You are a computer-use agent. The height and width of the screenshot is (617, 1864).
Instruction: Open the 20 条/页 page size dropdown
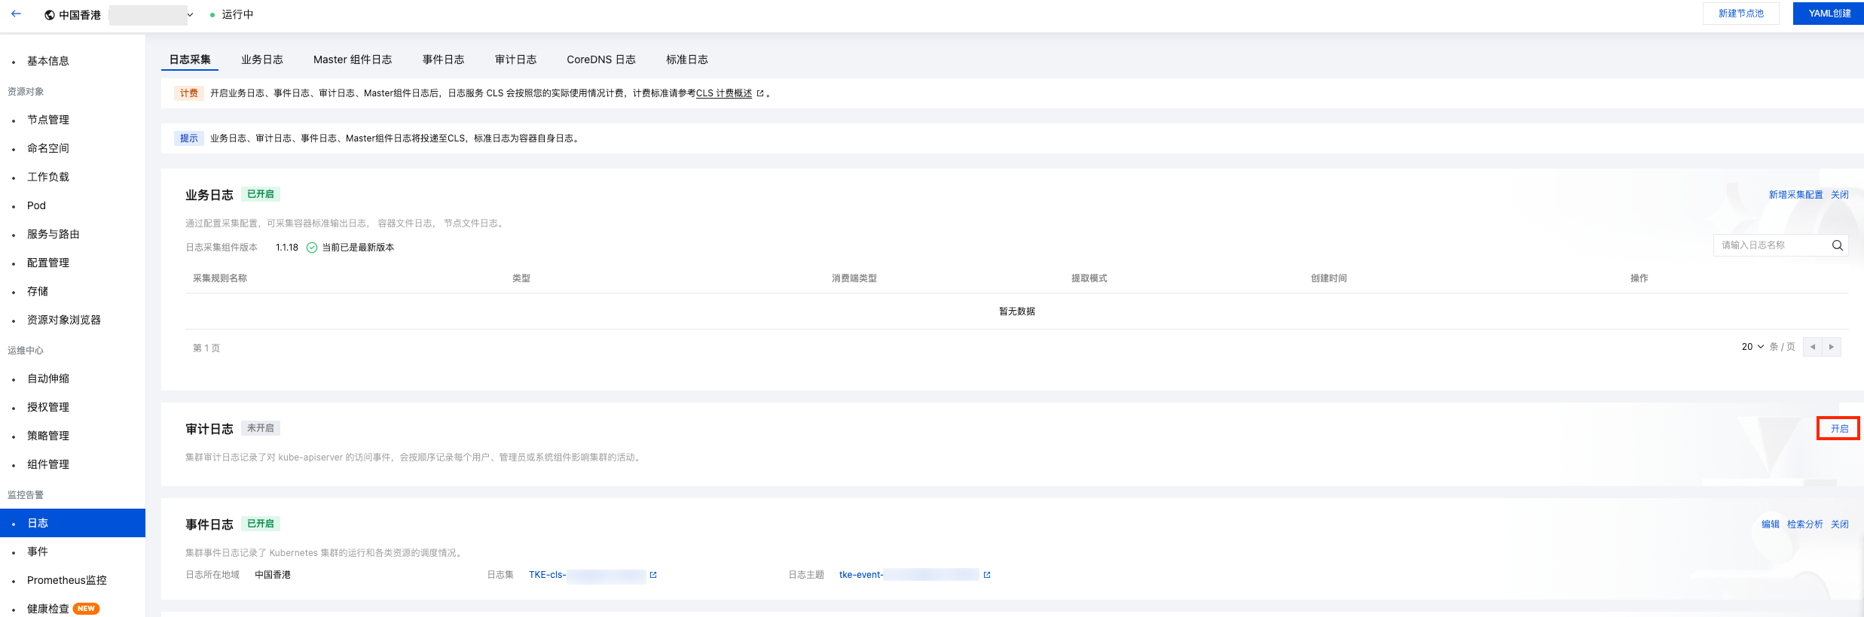click(x=1752, y=347)
